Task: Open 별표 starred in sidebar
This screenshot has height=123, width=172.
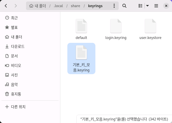Action: click(x=30, y=27)
